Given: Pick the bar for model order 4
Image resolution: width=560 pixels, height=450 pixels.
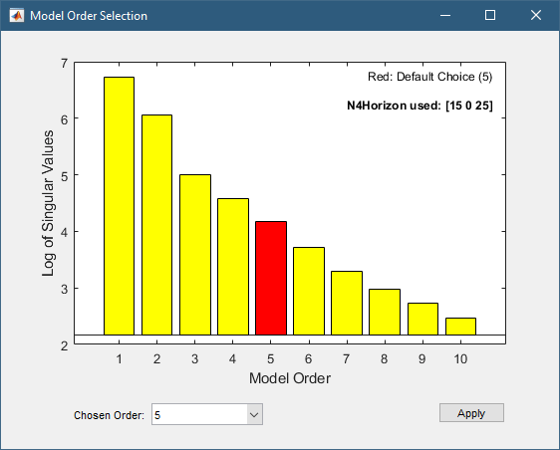Looking at the screenshot, I should click(233, 267).
